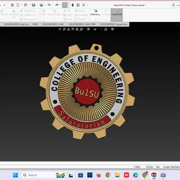Open Firefox from the taskbar
This screenshot has width=180, height=180.
click(99, 175)
